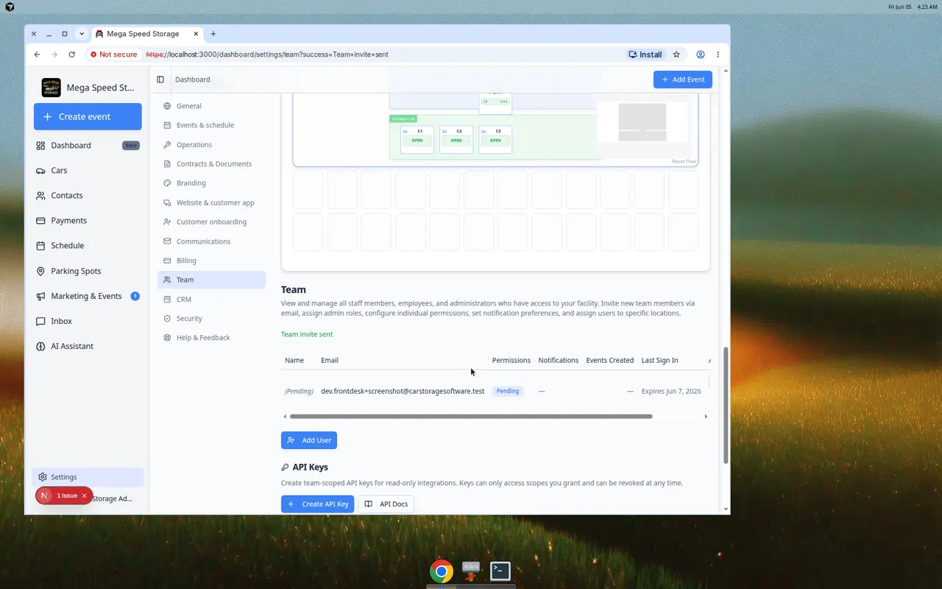Click the table scroll left arrow
The image size is (942, 589).
point(285,417)
